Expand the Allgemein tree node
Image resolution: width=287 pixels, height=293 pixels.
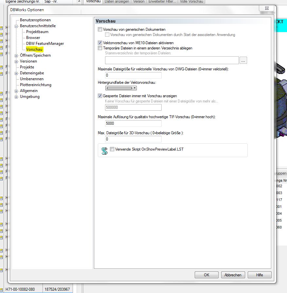click(16, 91)
